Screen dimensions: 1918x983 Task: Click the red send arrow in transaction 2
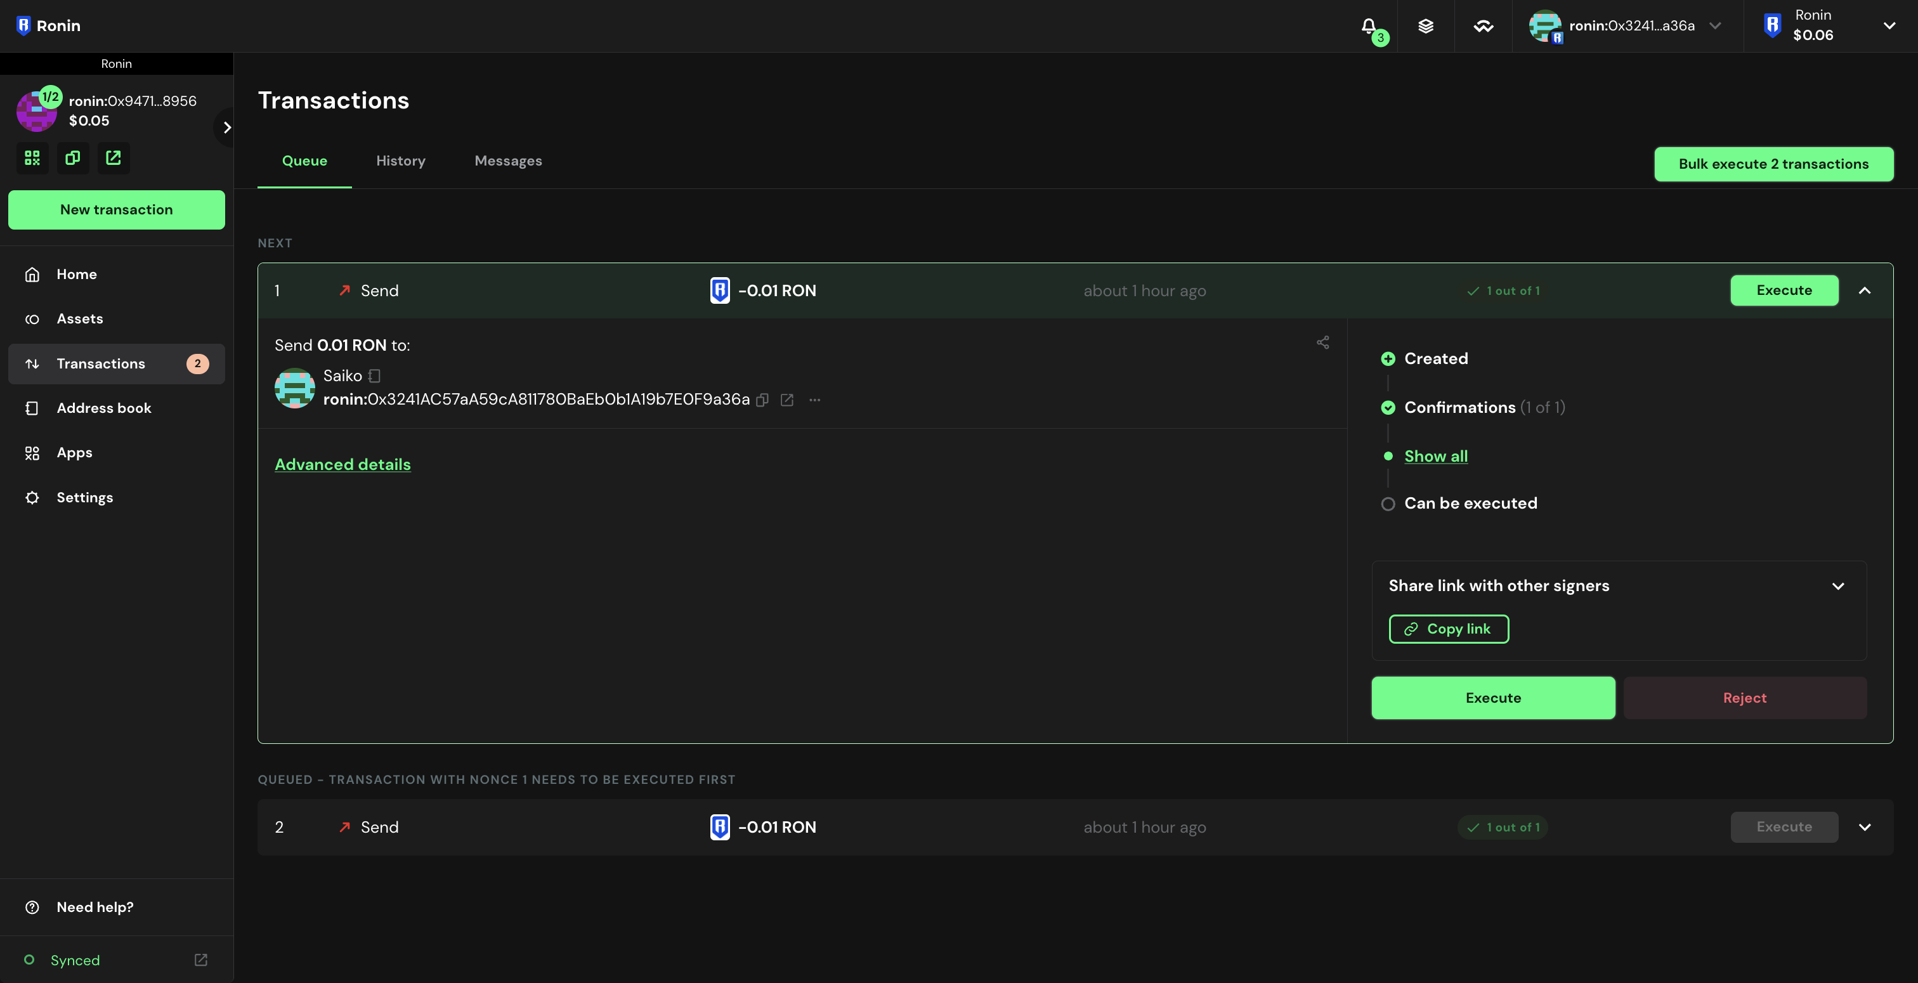click(x=345, y=828)
